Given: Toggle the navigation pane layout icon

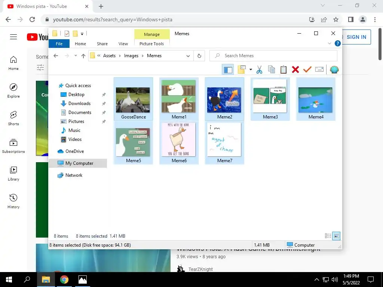Looking at the screenshot, I should click(228, 70).
